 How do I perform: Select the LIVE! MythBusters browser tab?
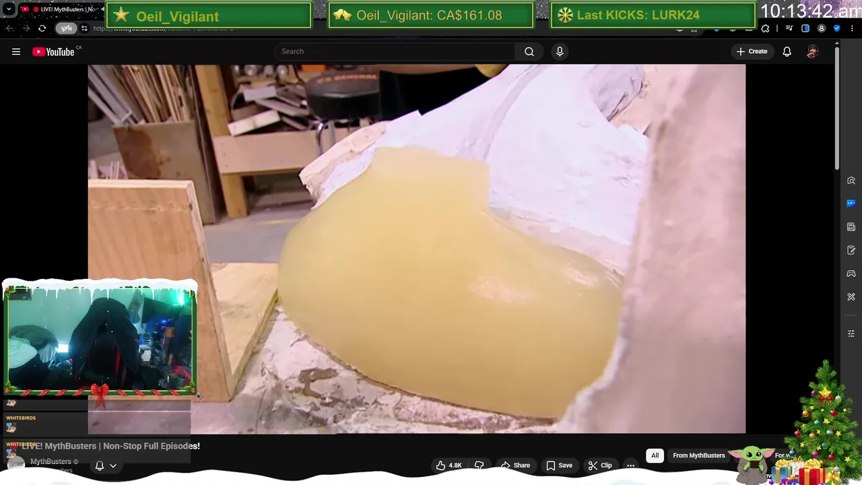coord(61,9)
